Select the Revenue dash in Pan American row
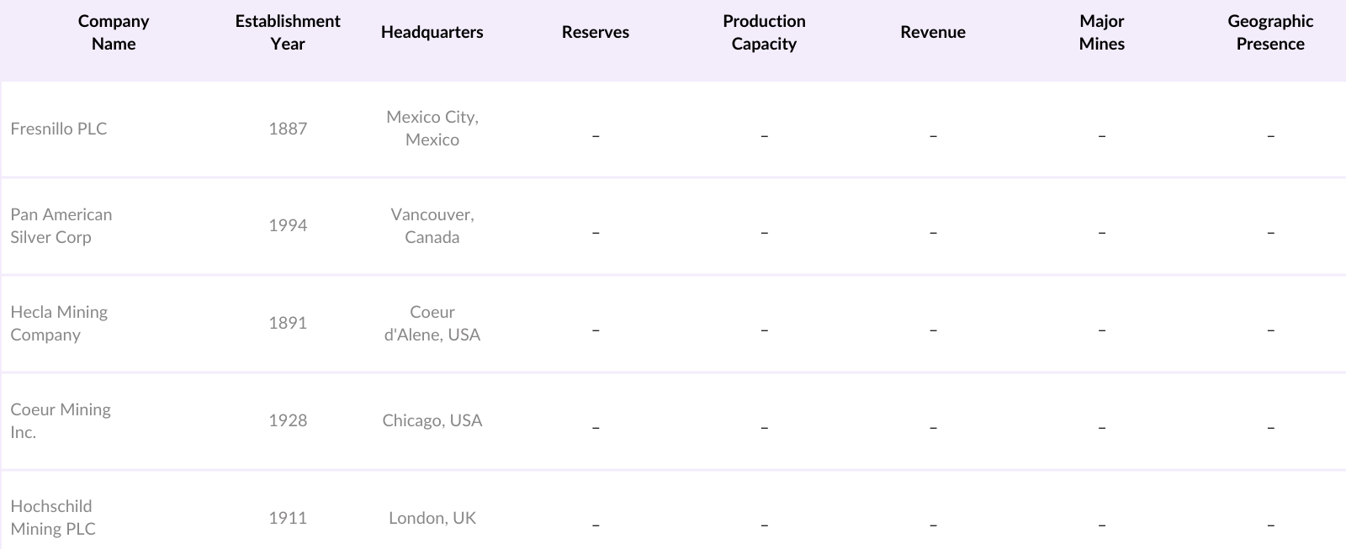This screenshot has height=549, width=1346. pyautogui.click(x=933, y=233)
